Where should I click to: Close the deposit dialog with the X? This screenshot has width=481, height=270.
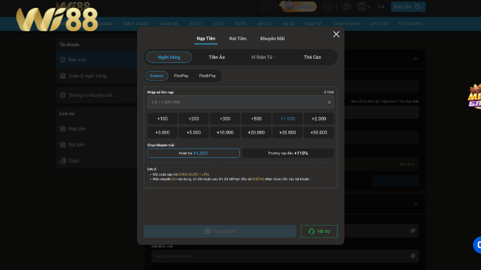pyautogui.click(x=336, y=34)
